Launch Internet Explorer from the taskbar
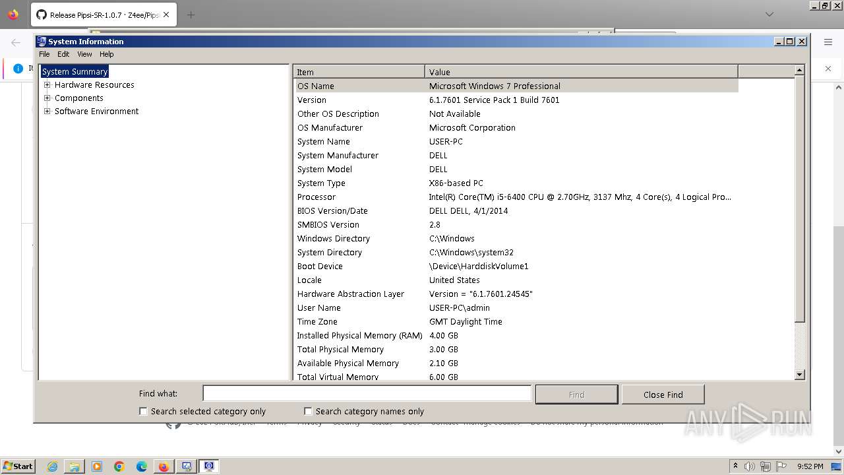Screen dimensions: 844x475 click(x=52, y=466)
